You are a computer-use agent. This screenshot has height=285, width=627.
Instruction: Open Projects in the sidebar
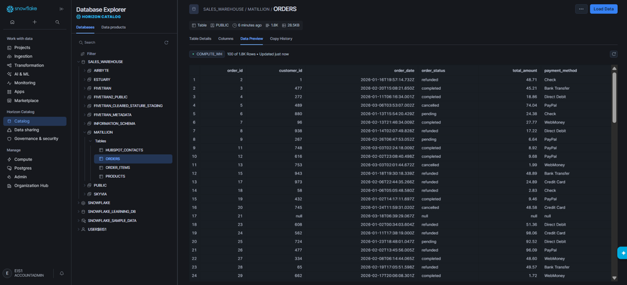[x=22, y=48]
